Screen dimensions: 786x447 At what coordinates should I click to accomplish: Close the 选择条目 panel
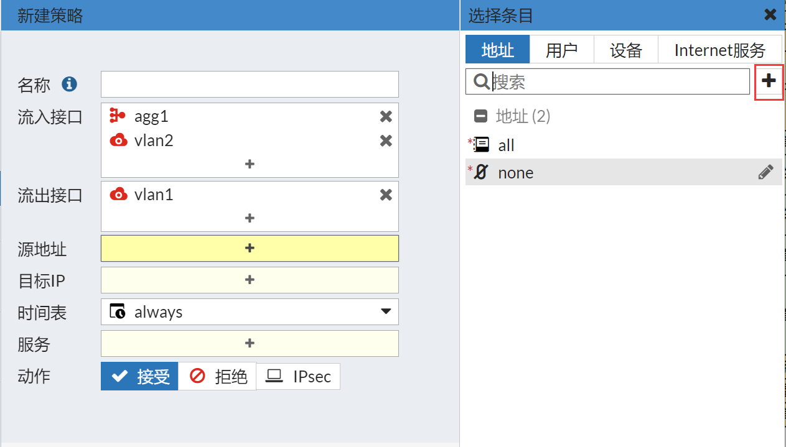tap(770, 14)
